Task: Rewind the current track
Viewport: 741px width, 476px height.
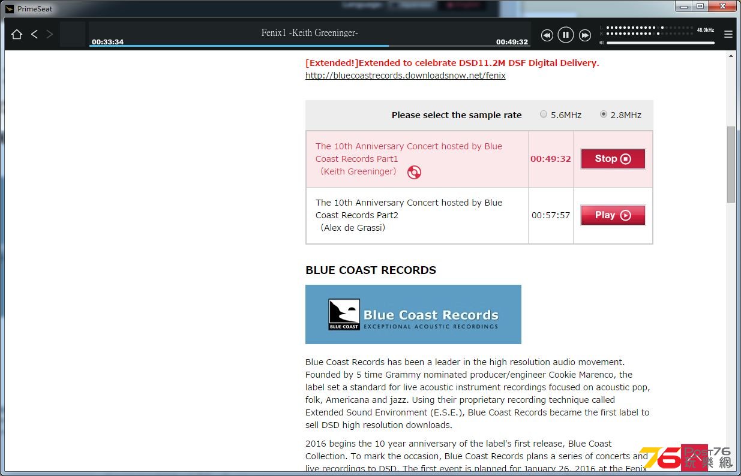Action: [x=547, y=35]
